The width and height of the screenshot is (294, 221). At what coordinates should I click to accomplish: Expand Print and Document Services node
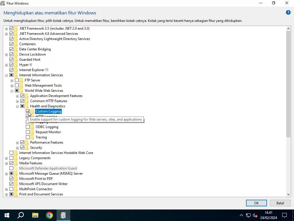[6, 195]
